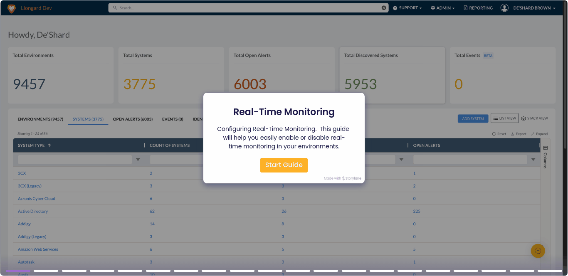The image size is (568, 276).
Task: Focus the top Search field
Action: pyautogui.click(x=248, y=8)
